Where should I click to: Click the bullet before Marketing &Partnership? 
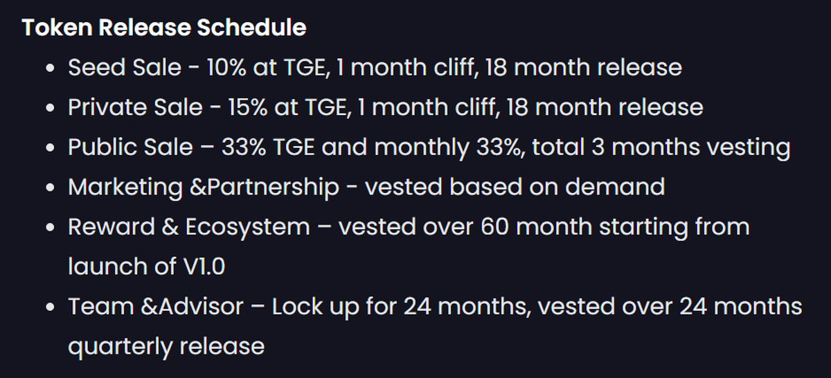coord(50,188)
